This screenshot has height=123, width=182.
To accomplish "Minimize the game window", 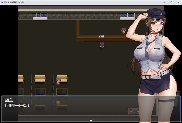I will click(x=164, y=2).
